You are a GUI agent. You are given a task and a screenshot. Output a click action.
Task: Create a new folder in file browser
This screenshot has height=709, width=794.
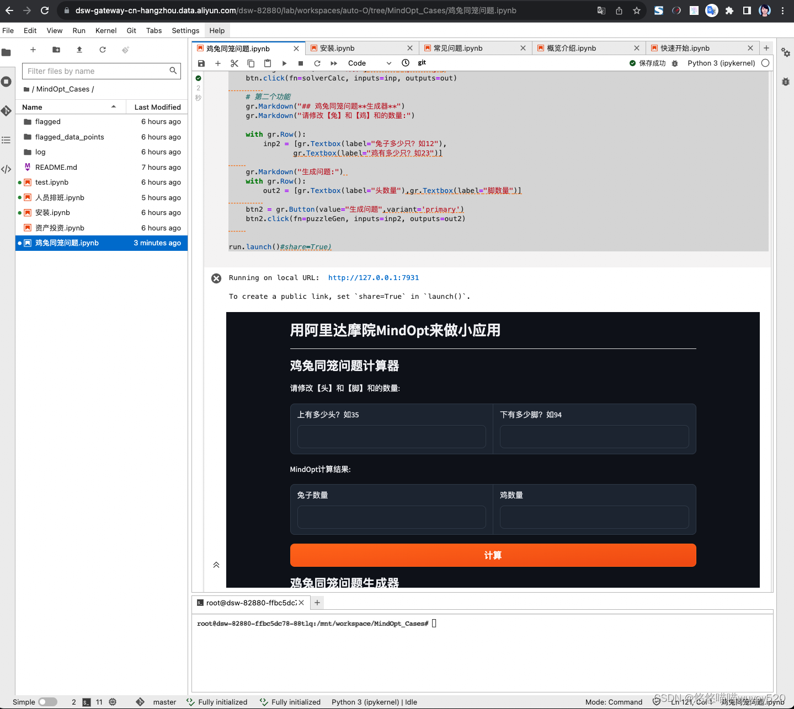[x=56, y=50]
